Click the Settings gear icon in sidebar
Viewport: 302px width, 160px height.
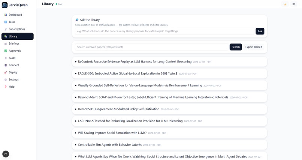(6, 79)
